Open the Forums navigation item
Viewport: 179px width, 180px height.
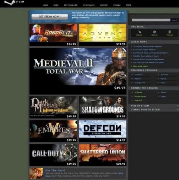point(117,5)
